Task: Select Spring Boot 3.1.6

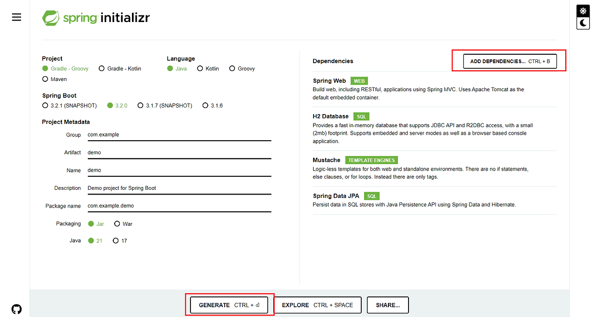Action: pos(212,106)
